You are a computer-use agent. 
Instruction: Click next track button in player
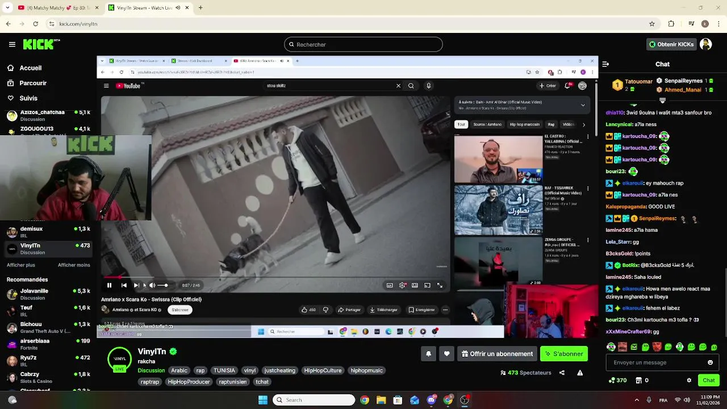coord(136,285)
